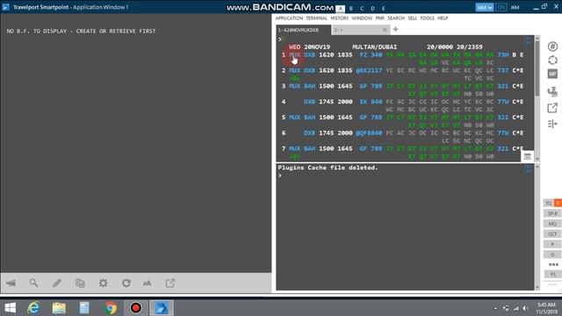Click the P quick command button
This screenshot has width=562, height=316.
coord(552,244)
